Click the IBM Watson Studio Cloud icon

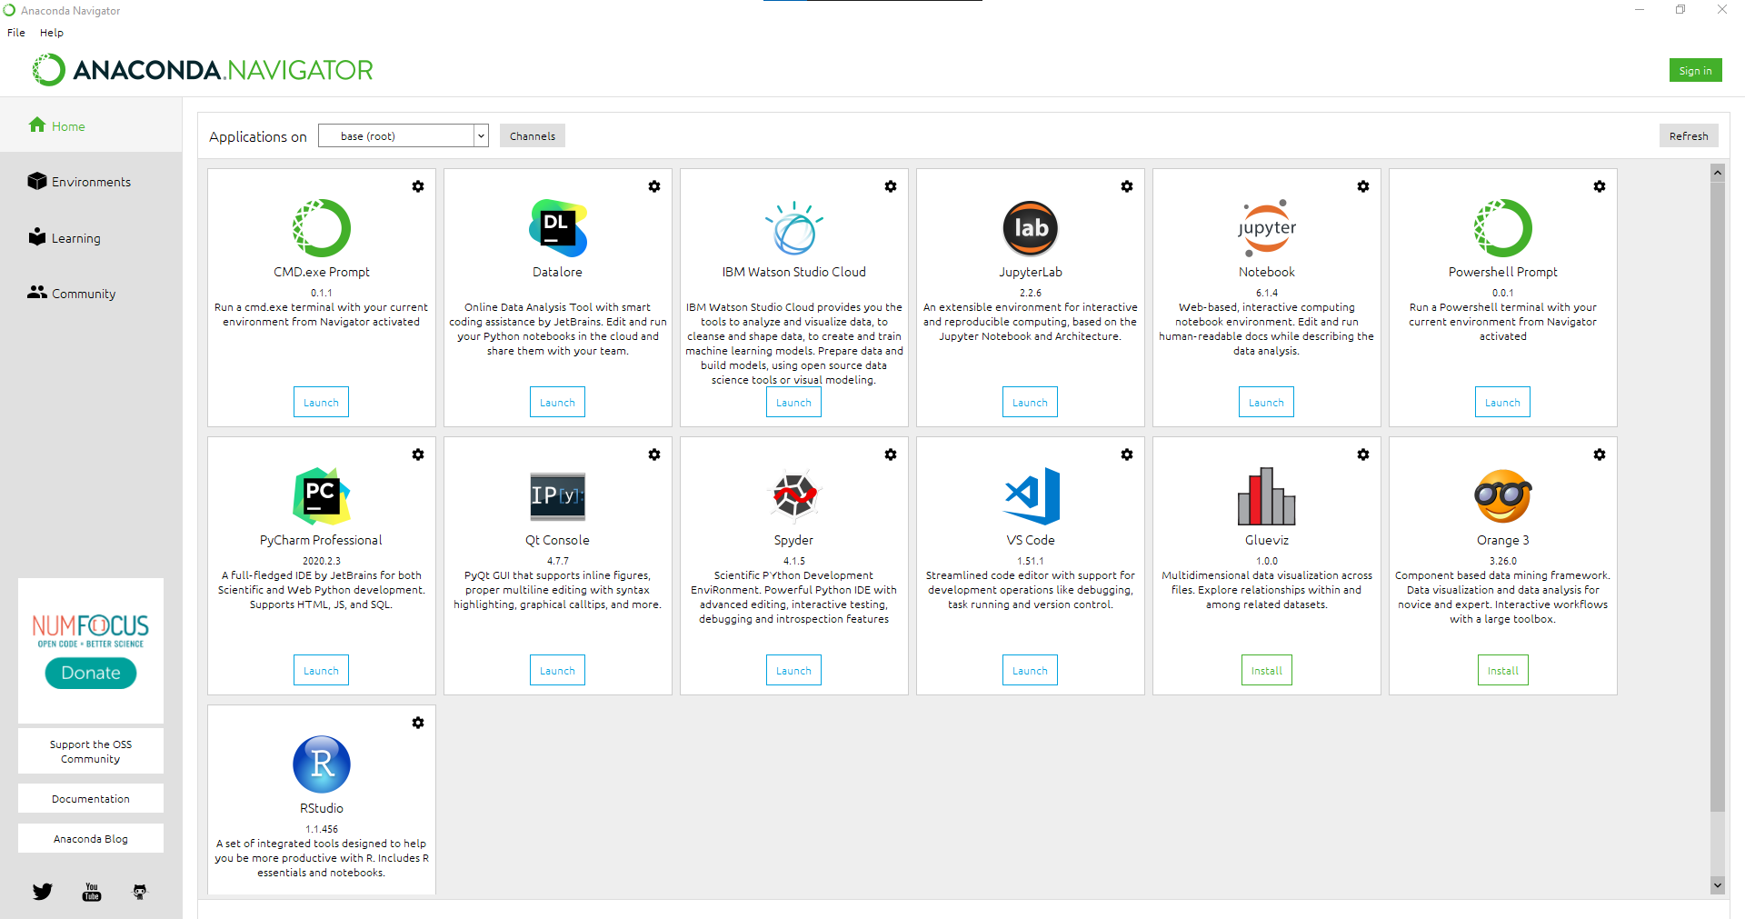(794, 228)
